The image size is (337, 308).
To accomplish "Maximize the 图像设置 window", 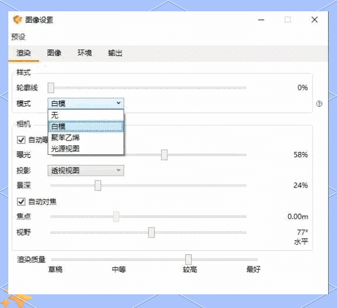I will pyautogui.click(x=288, y=20).
